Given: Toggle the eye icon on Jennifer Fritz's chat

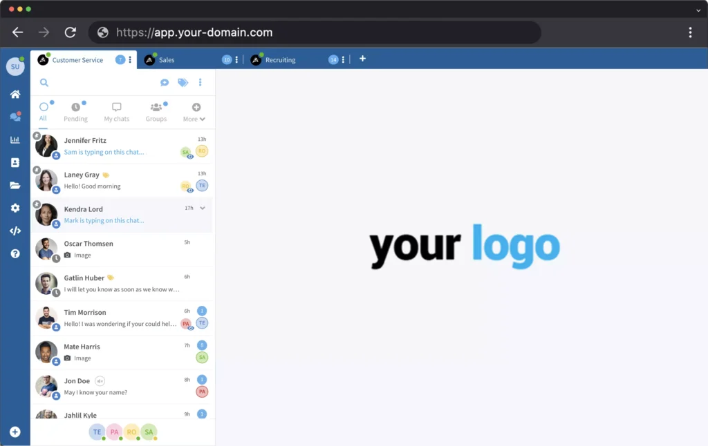Looking at the screenshot, I should point(189,157).
